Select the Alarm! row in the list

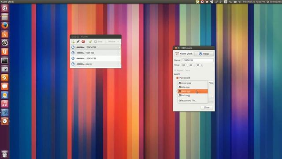[x=96, y=64]
